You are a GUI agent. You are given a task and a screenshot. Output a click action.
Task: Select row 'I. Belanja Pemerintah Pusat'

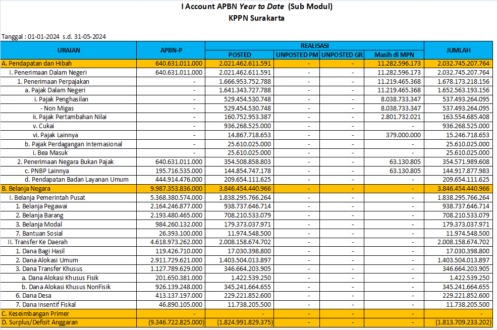pyautogui.click(x=247, y=197)
